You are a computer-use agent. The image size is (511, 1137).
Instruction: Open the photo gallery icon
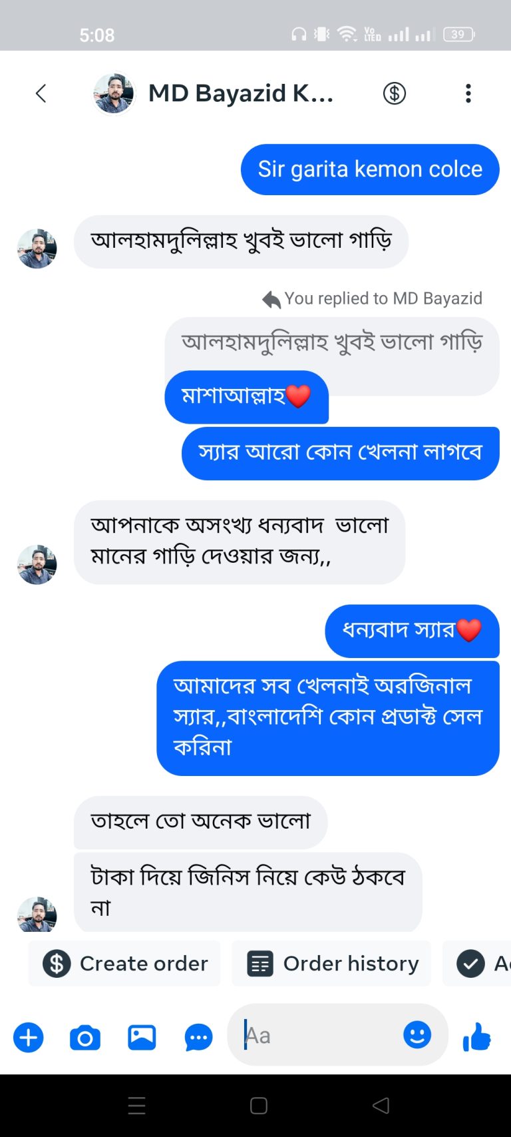point(142,1037)
